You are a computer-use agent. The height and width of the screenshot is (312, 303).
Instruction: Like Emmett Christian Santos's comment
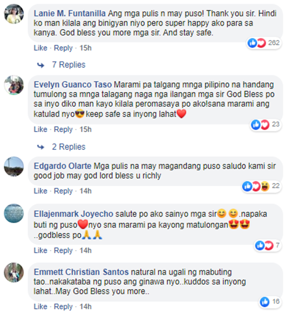(40, 306)
